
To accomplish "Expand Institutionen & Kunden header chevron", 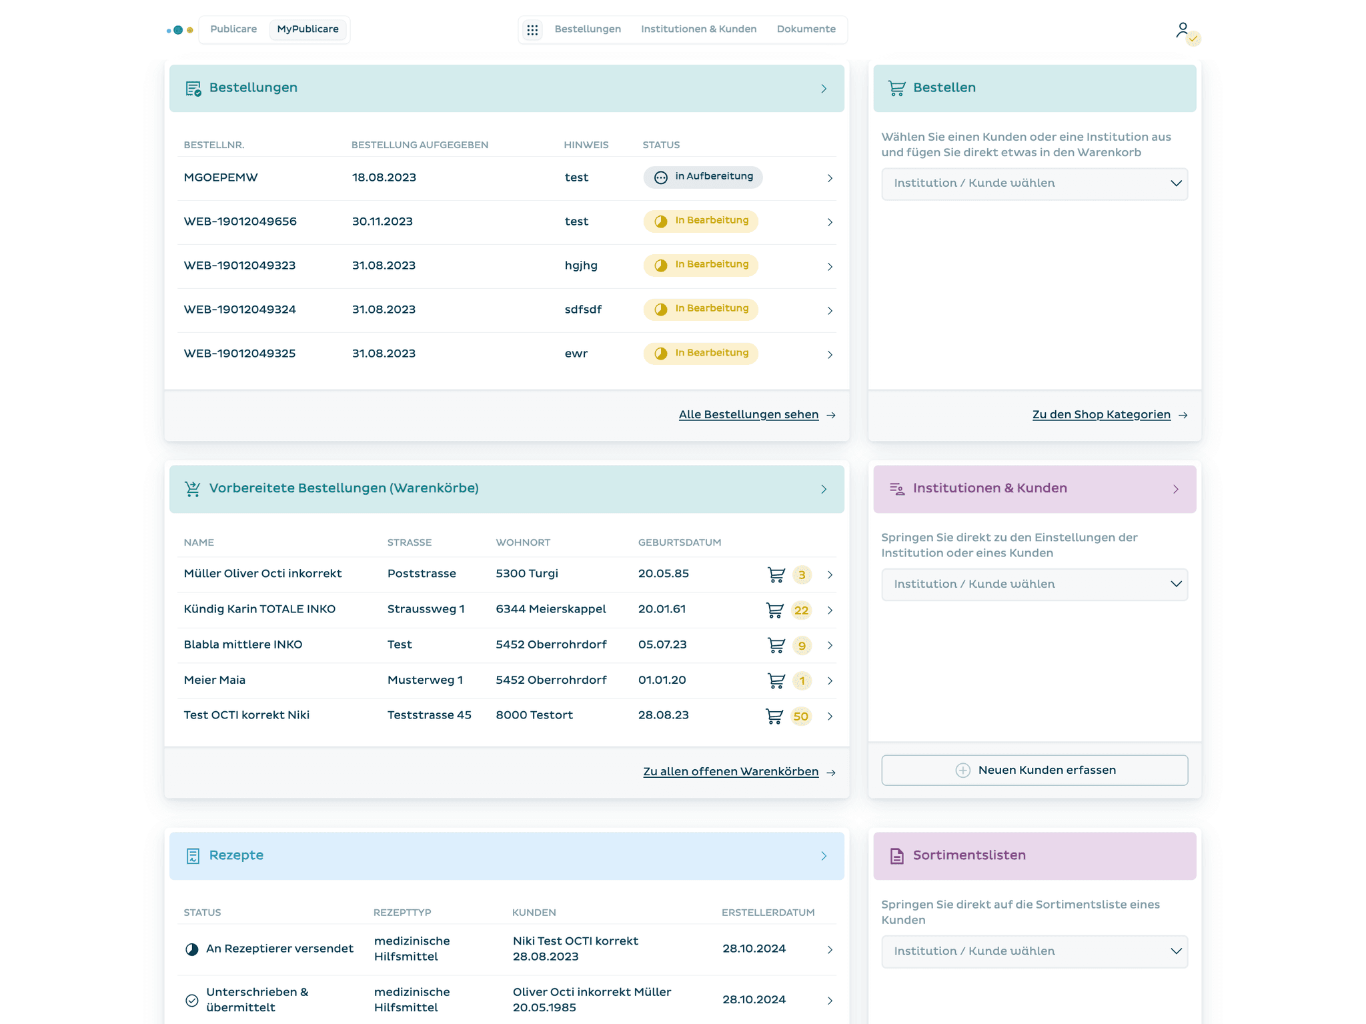I will click(x=1176, y=489).
